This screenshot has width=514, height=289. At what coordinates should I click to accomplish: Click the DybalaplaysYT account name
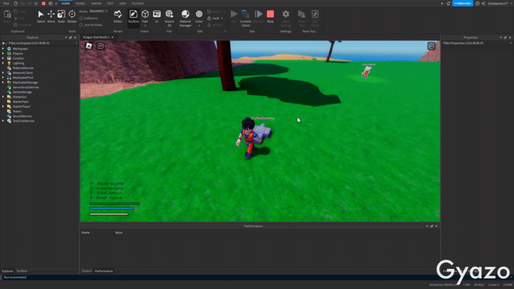tap(498, 3)
